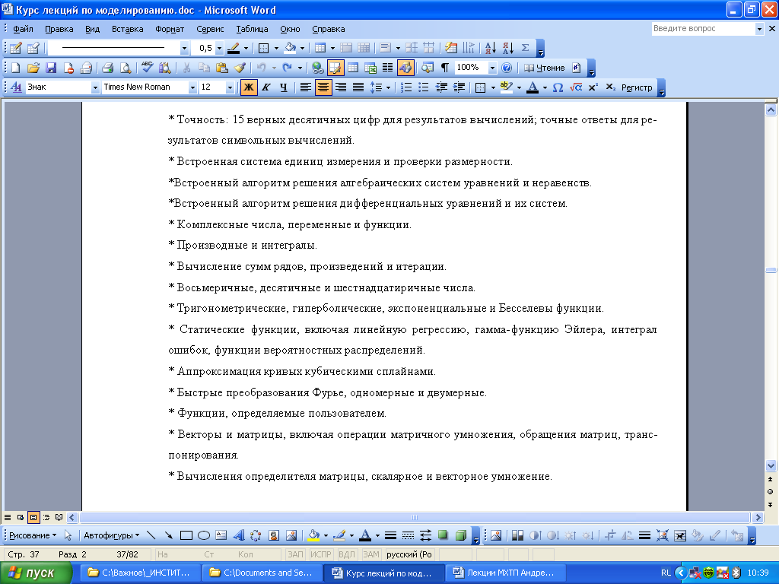The image size is (779, 584).
Task: Click the vertical scrollbar down arrow
Action: click(x=771, y=466)
